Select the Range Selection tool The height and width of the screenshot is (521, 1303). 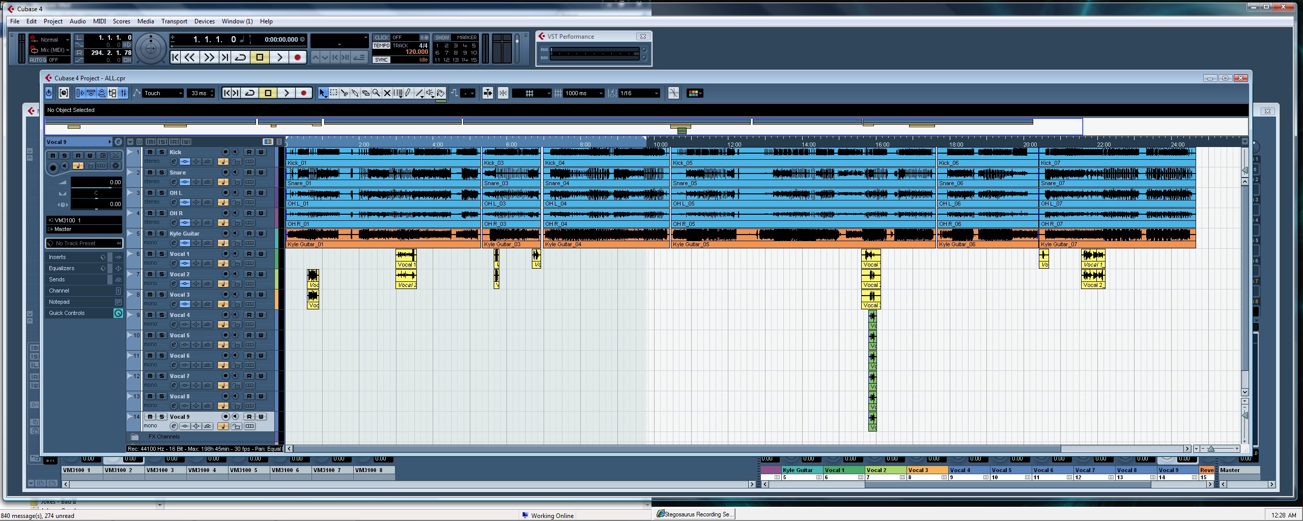tap(333, 93)
